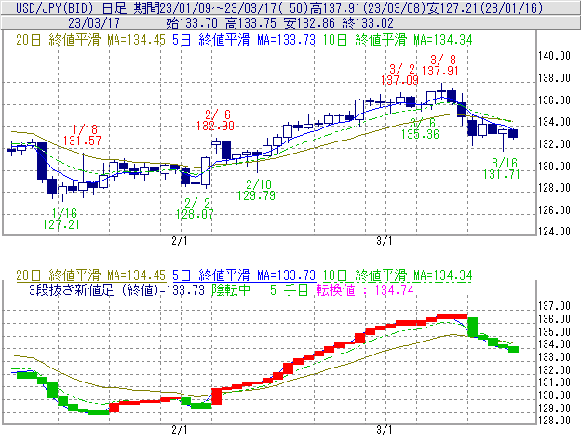This screenshot has width=581, height=442.
Task: Click the 20-day MA=134.45 legend in upper chart
Action: pos(91,40)
